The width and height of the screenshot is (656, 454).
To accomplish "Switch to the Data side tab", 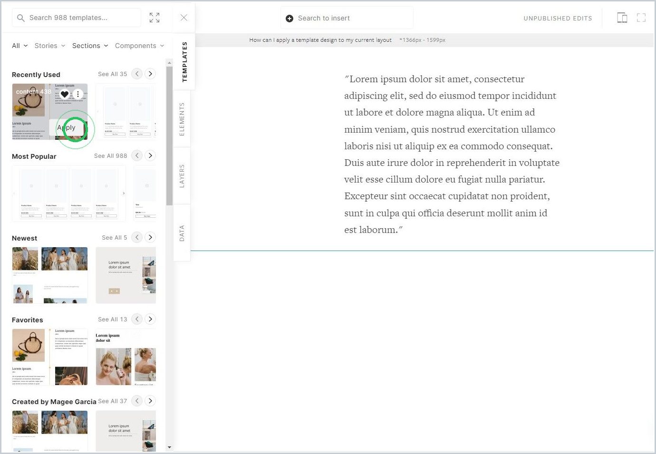I will (x=182, y=233).
